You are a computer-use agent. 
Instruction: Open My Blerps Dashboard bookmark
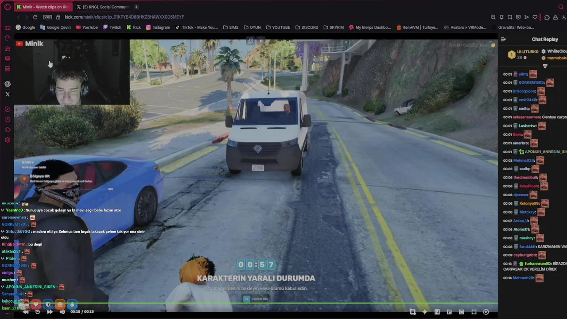(x=370, y=27)
